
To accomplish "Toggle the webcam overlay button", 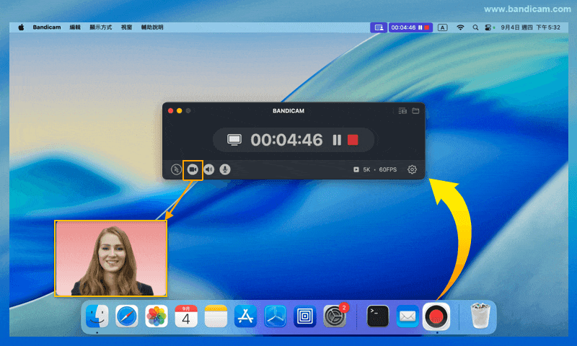I will click(x=193, y=169).
